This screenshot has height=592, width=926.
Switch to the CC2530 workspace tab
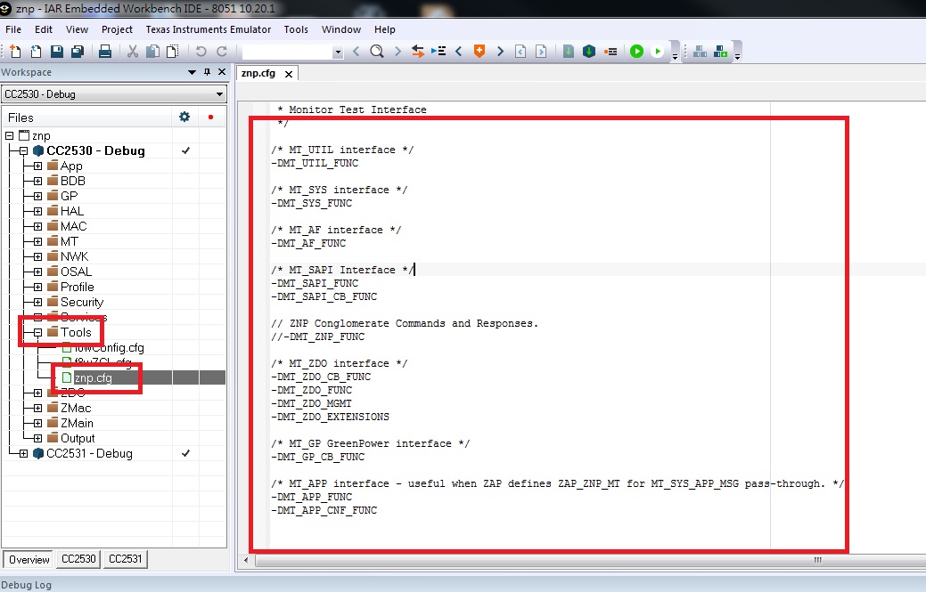point(78,558)
